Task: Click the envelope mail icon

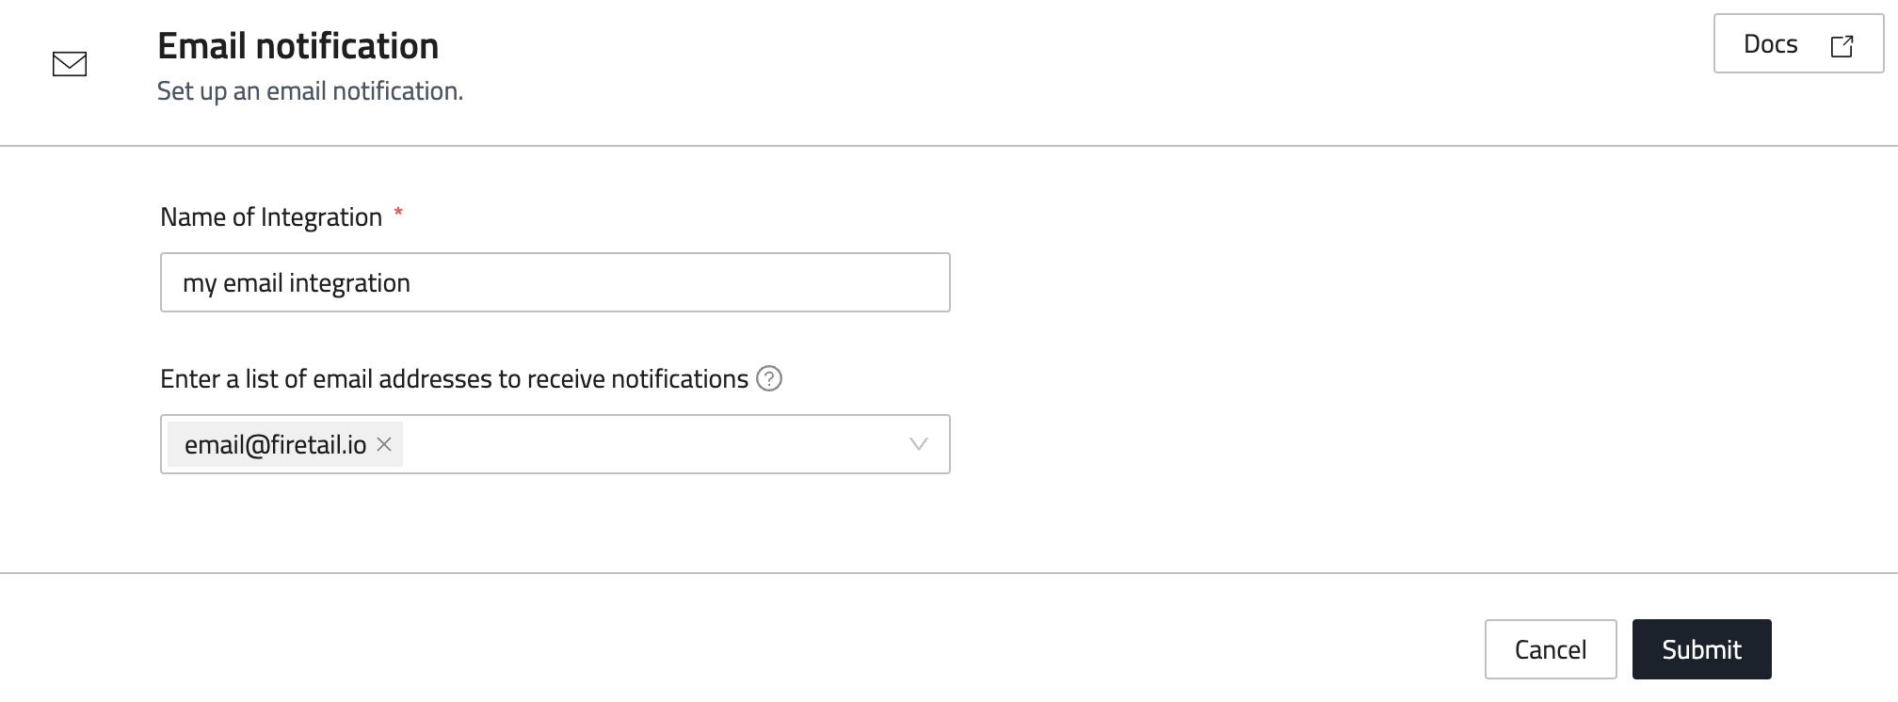Action: 70,64
